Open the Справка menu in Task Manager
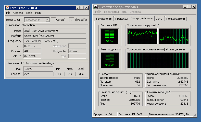The width and height of the screenshot is (201, 122). click(x=135, y=12)
